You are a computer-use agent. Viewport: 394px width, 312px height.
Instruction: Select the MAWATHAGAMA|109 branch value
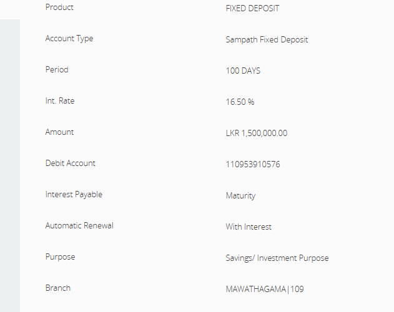tap(265, 290)
